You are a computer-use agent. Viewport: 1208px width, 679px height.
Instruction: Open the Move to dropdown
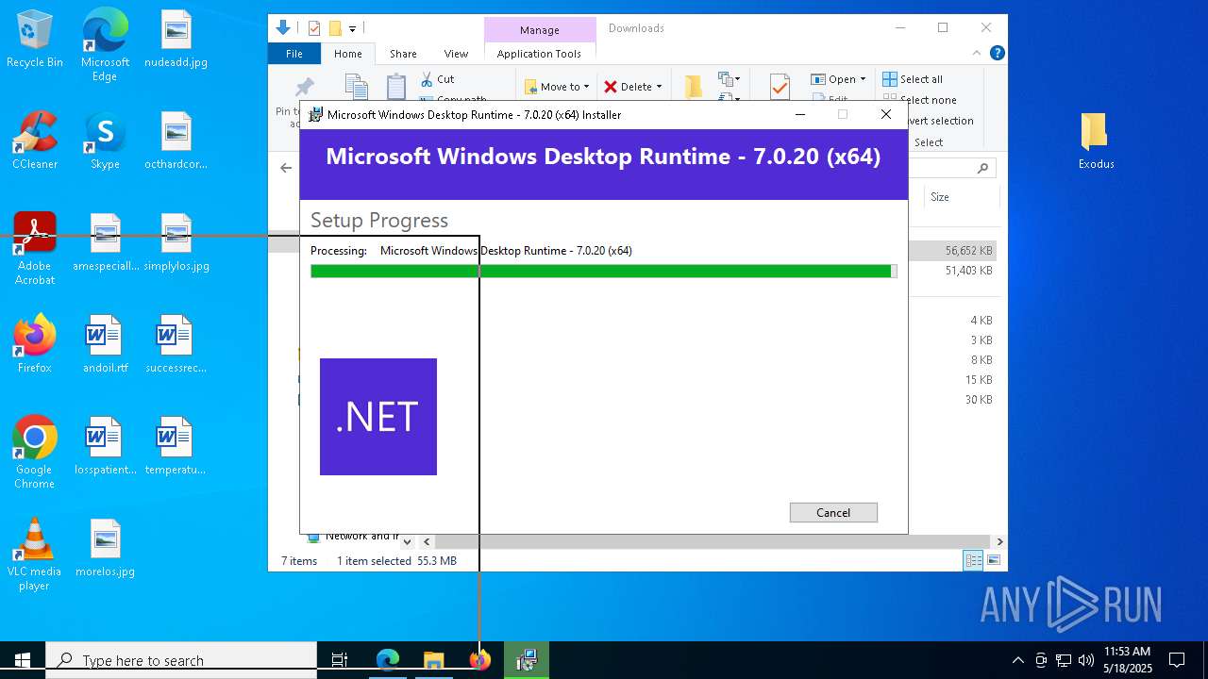tap(557, 87)
